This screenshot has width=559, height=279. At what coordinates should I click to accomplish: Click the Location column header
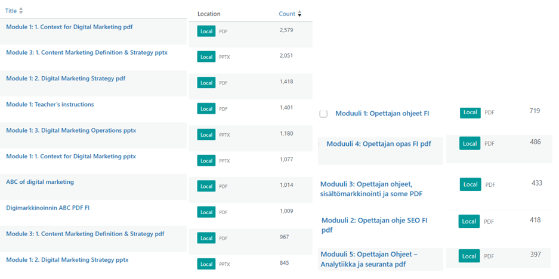click(x=209, y=14)
